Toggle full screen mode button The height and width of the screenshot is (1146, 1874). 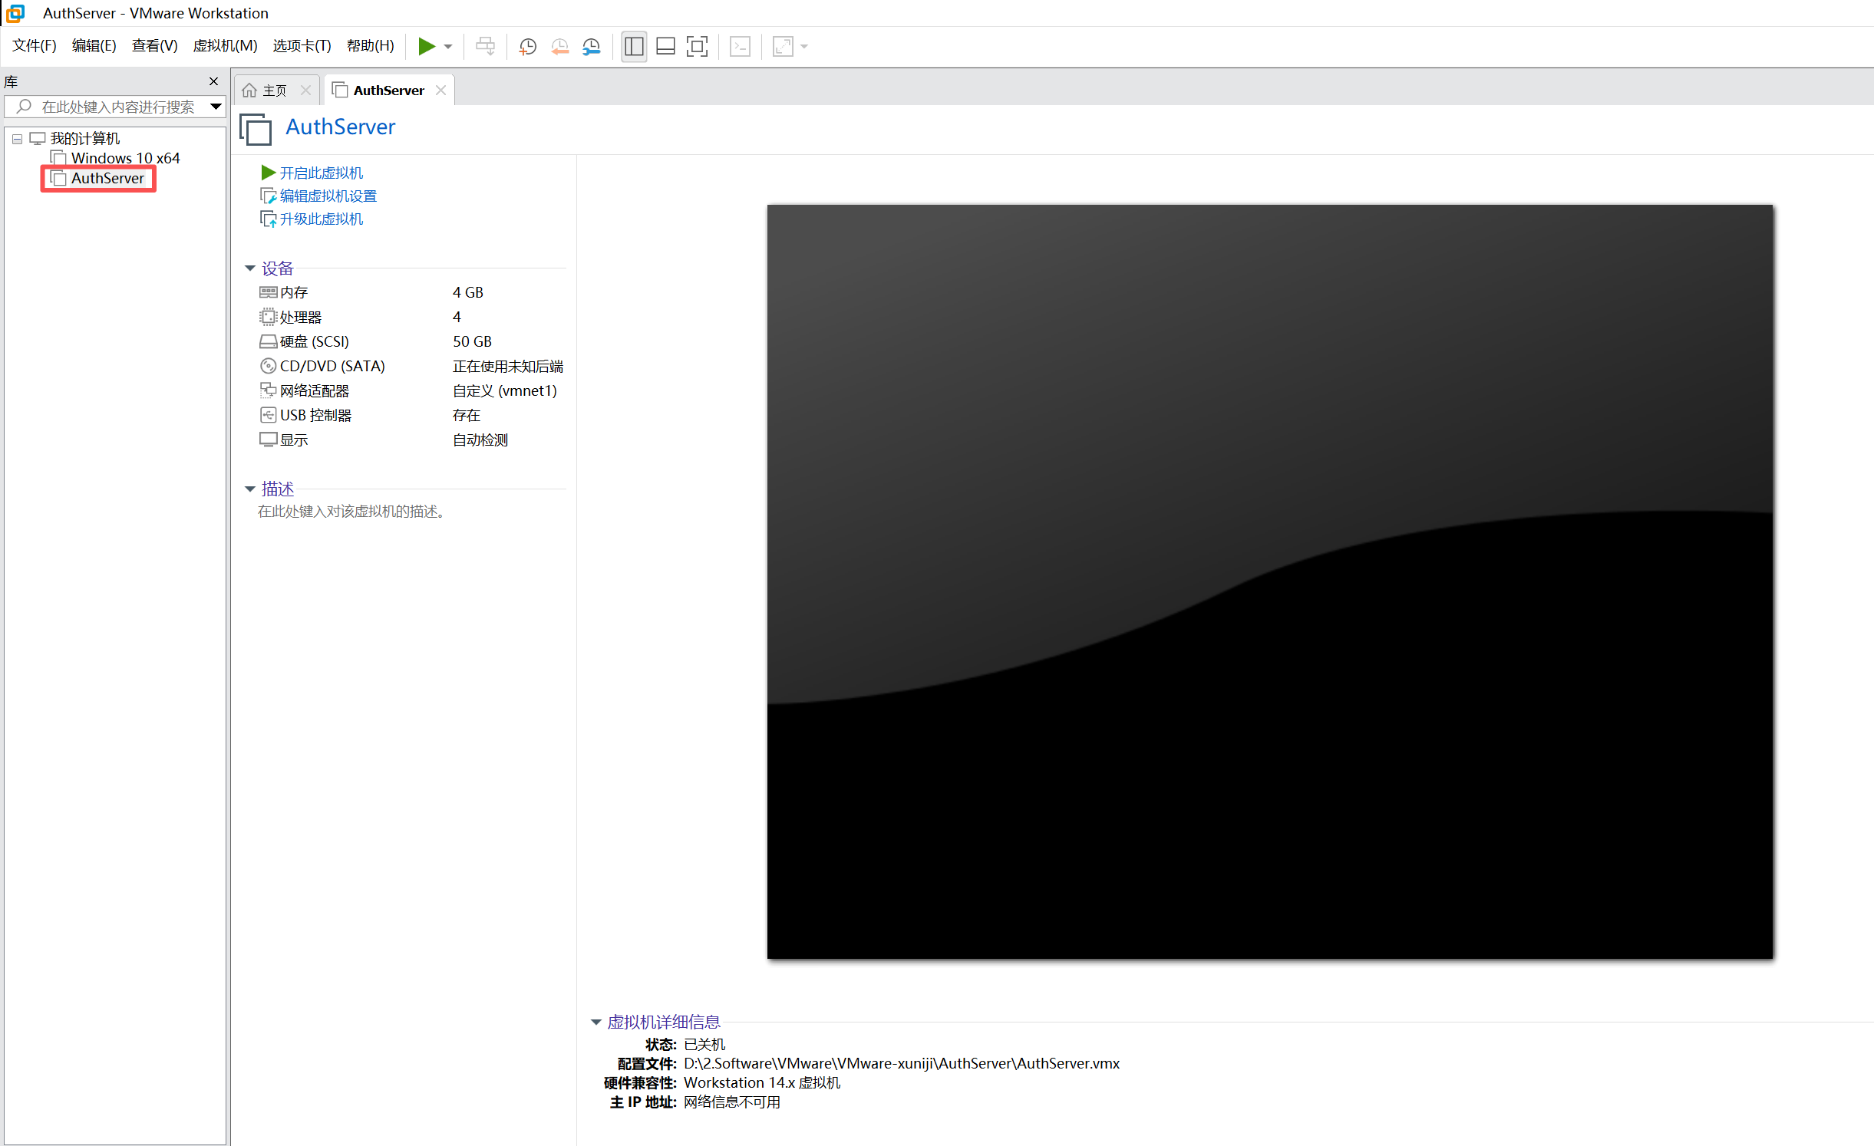tap(696, 46)
